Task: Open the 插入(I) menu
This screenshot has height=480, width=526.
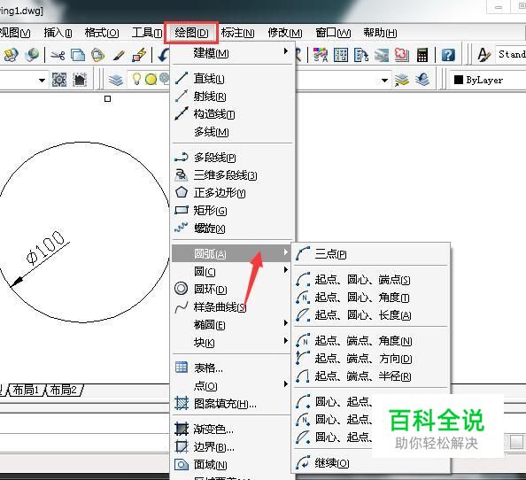Action: (58, 33)
